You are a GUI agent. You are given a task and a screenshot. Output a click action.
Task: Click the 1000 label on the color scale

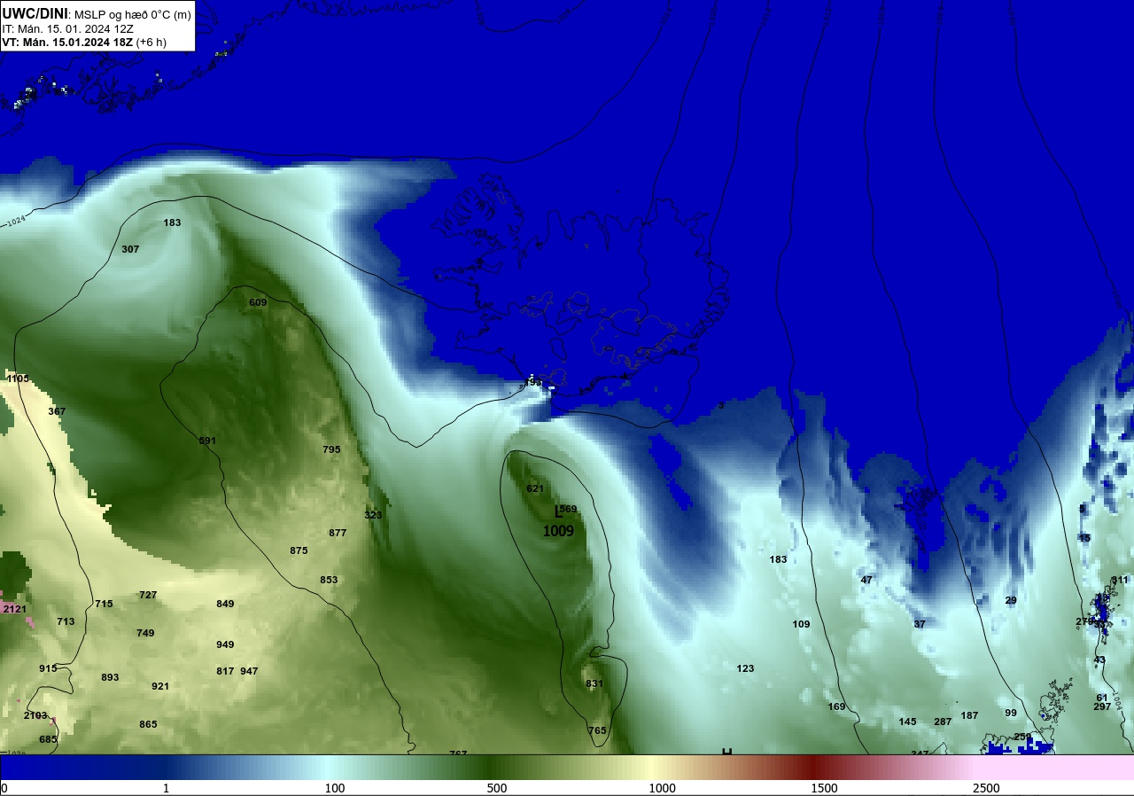tap(662, 788)
